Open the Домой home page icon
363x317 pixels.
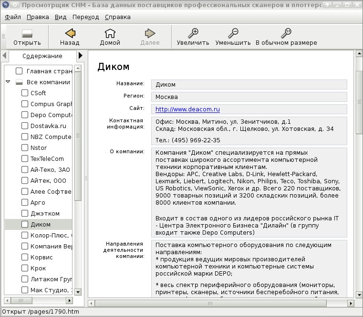[x=110, y=33]
